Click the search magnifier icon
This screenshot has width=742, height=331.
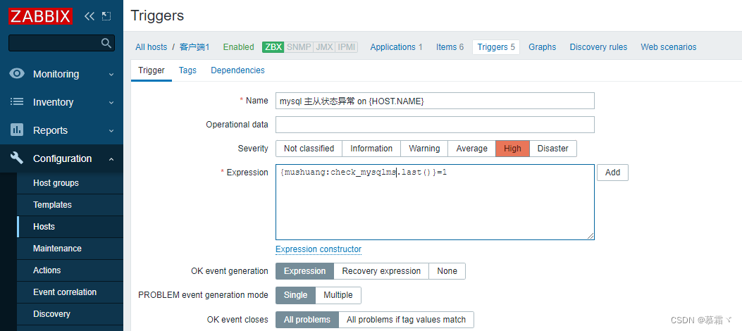(106, 43)
